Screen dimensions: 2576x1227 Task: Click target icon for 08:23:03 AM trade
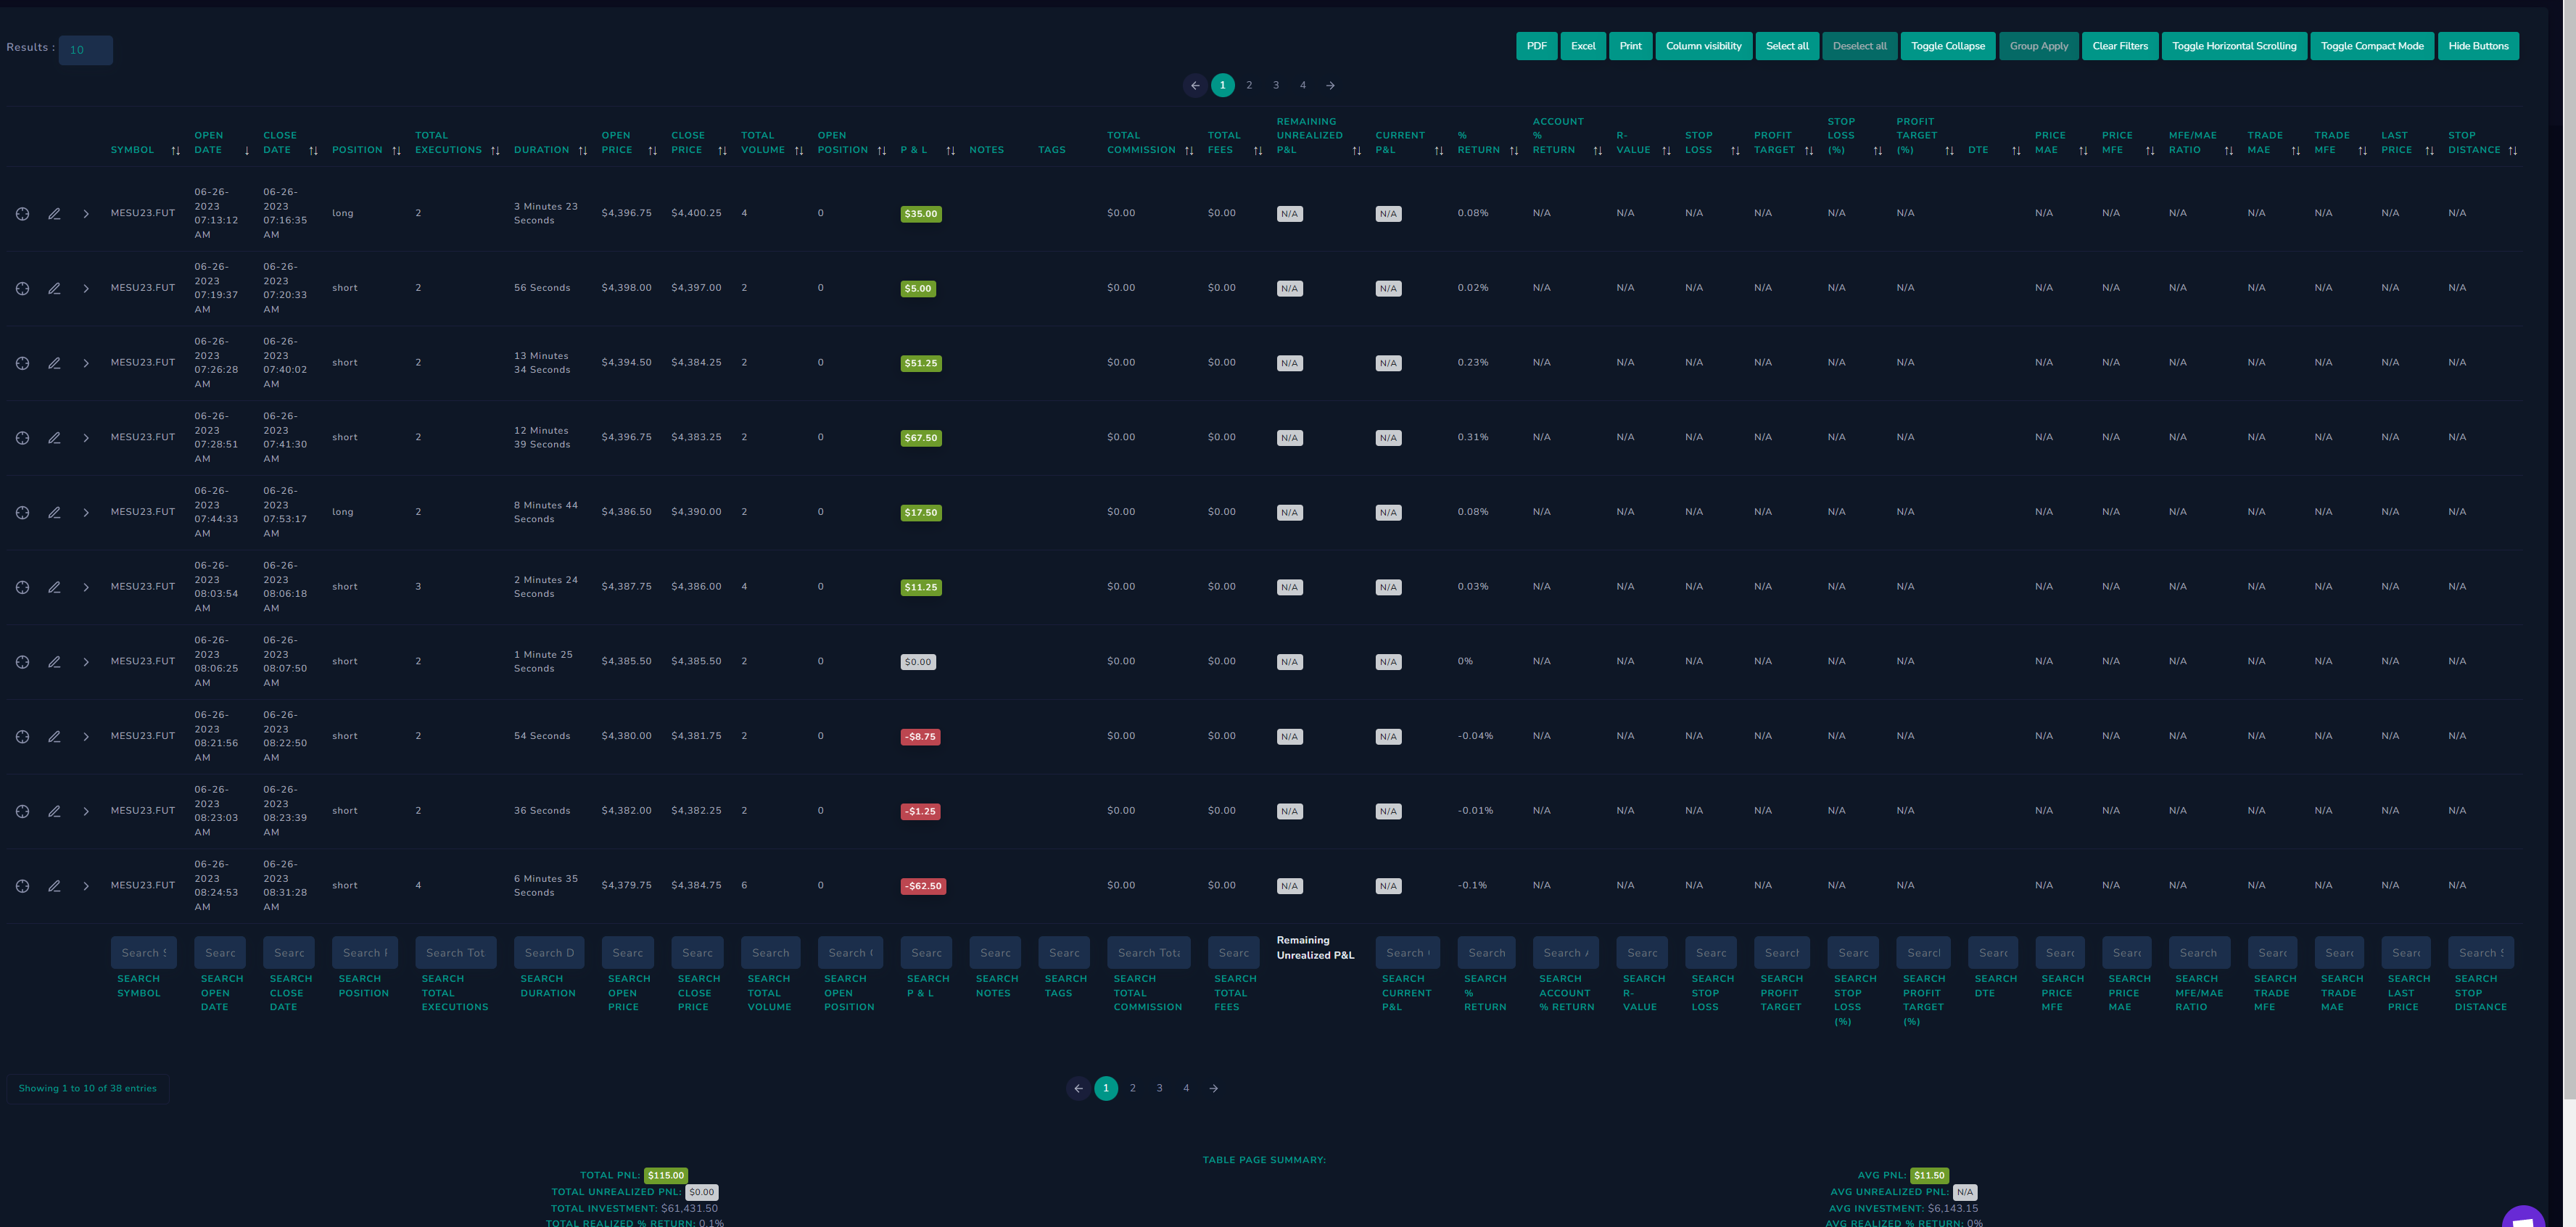[22, 811]
